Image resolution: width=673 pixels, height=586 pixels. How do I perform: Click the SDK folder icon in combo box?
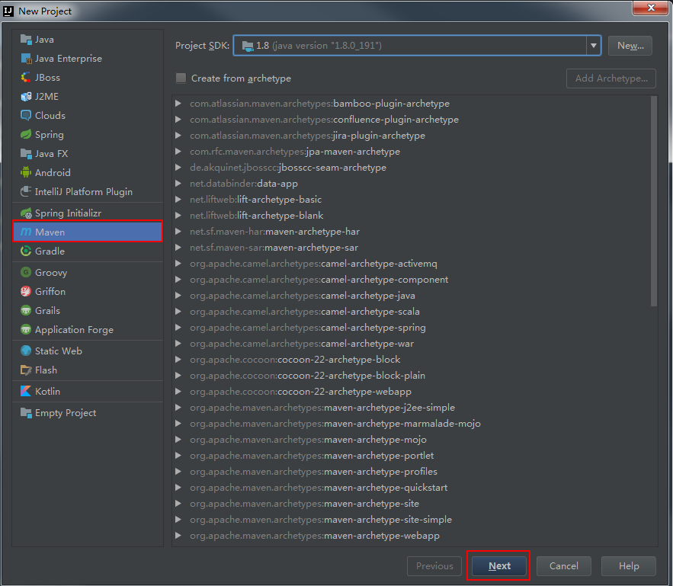[248, 46]
